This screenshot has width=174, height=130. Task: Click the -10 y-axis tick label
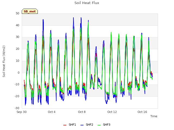(17, 84)
